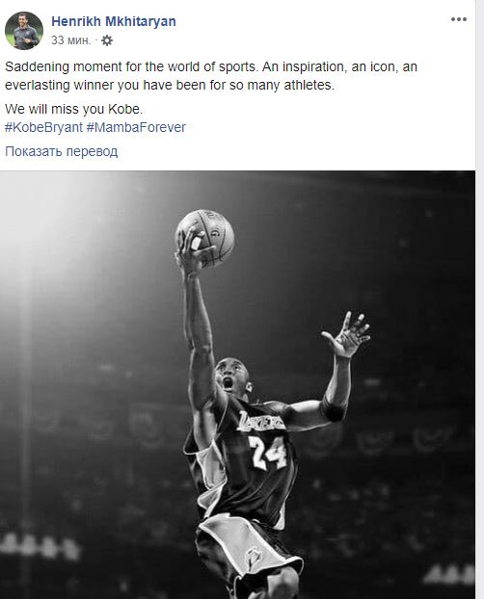This screenshot has height=599, width=484.
Task: Open the black-and-white Kobe photo
Action: click(x=237, y=384)
